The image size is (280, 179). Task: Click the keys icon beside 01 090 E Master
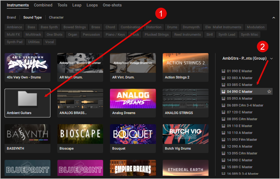[x=223, y=71]
